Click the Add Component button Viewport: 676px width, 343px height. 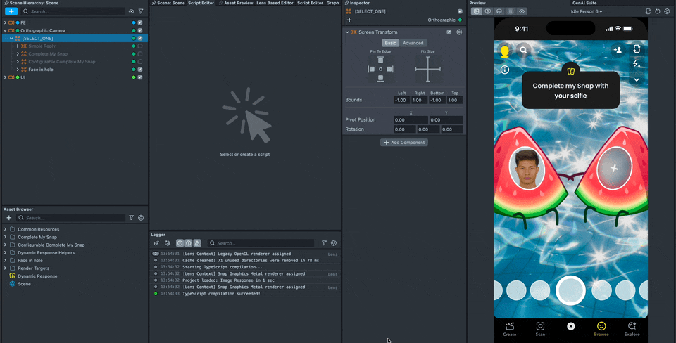(404, 143)
